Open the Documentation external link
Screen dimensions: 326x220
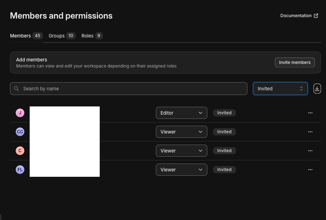pos(299,16)
